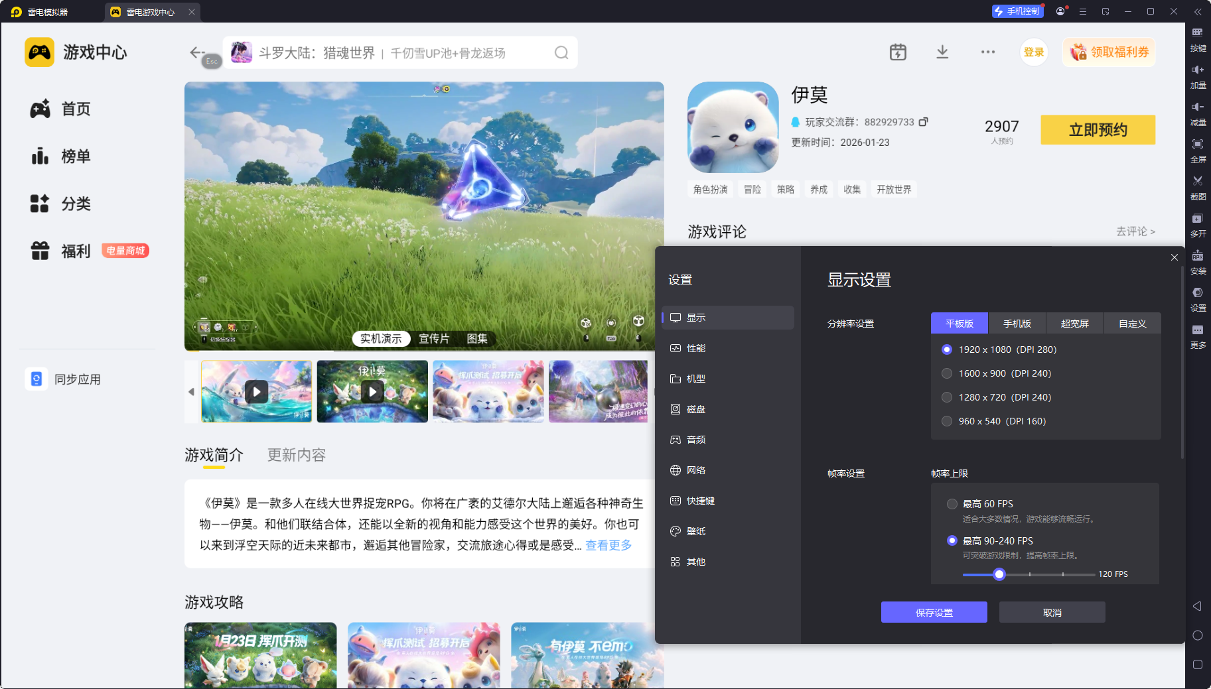Viewport: 1211px width, 689px height.
Task: Lower volume with the 减量 icon
Action: [x=1198, y=113]
